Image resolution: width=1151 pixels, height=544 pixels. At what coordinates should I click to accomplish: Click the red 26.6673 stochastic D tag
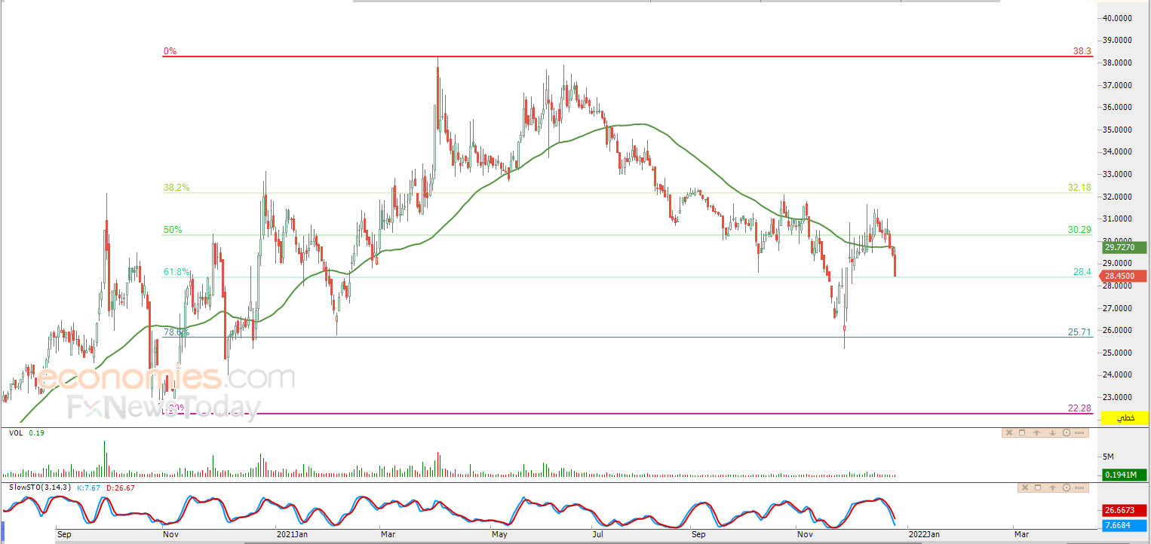(x=1125, y=510)
